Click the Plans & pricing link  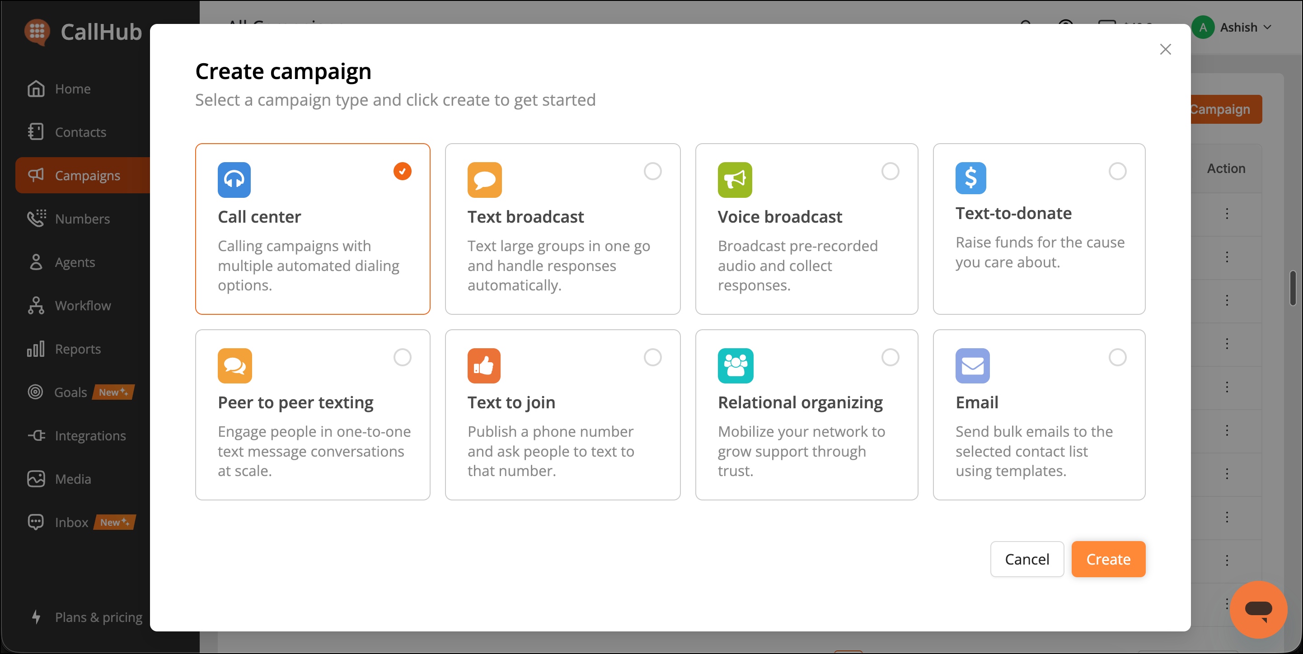point(98,617)
